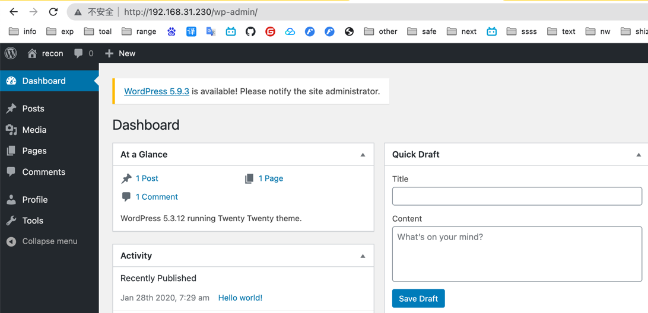This screenshot has width=648, height=313.
Task: Collapse the Quick Draft panel
Action: [x=639, y=155]
